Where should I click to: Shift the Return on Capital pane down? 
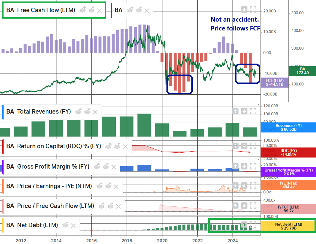click(244, 146)
